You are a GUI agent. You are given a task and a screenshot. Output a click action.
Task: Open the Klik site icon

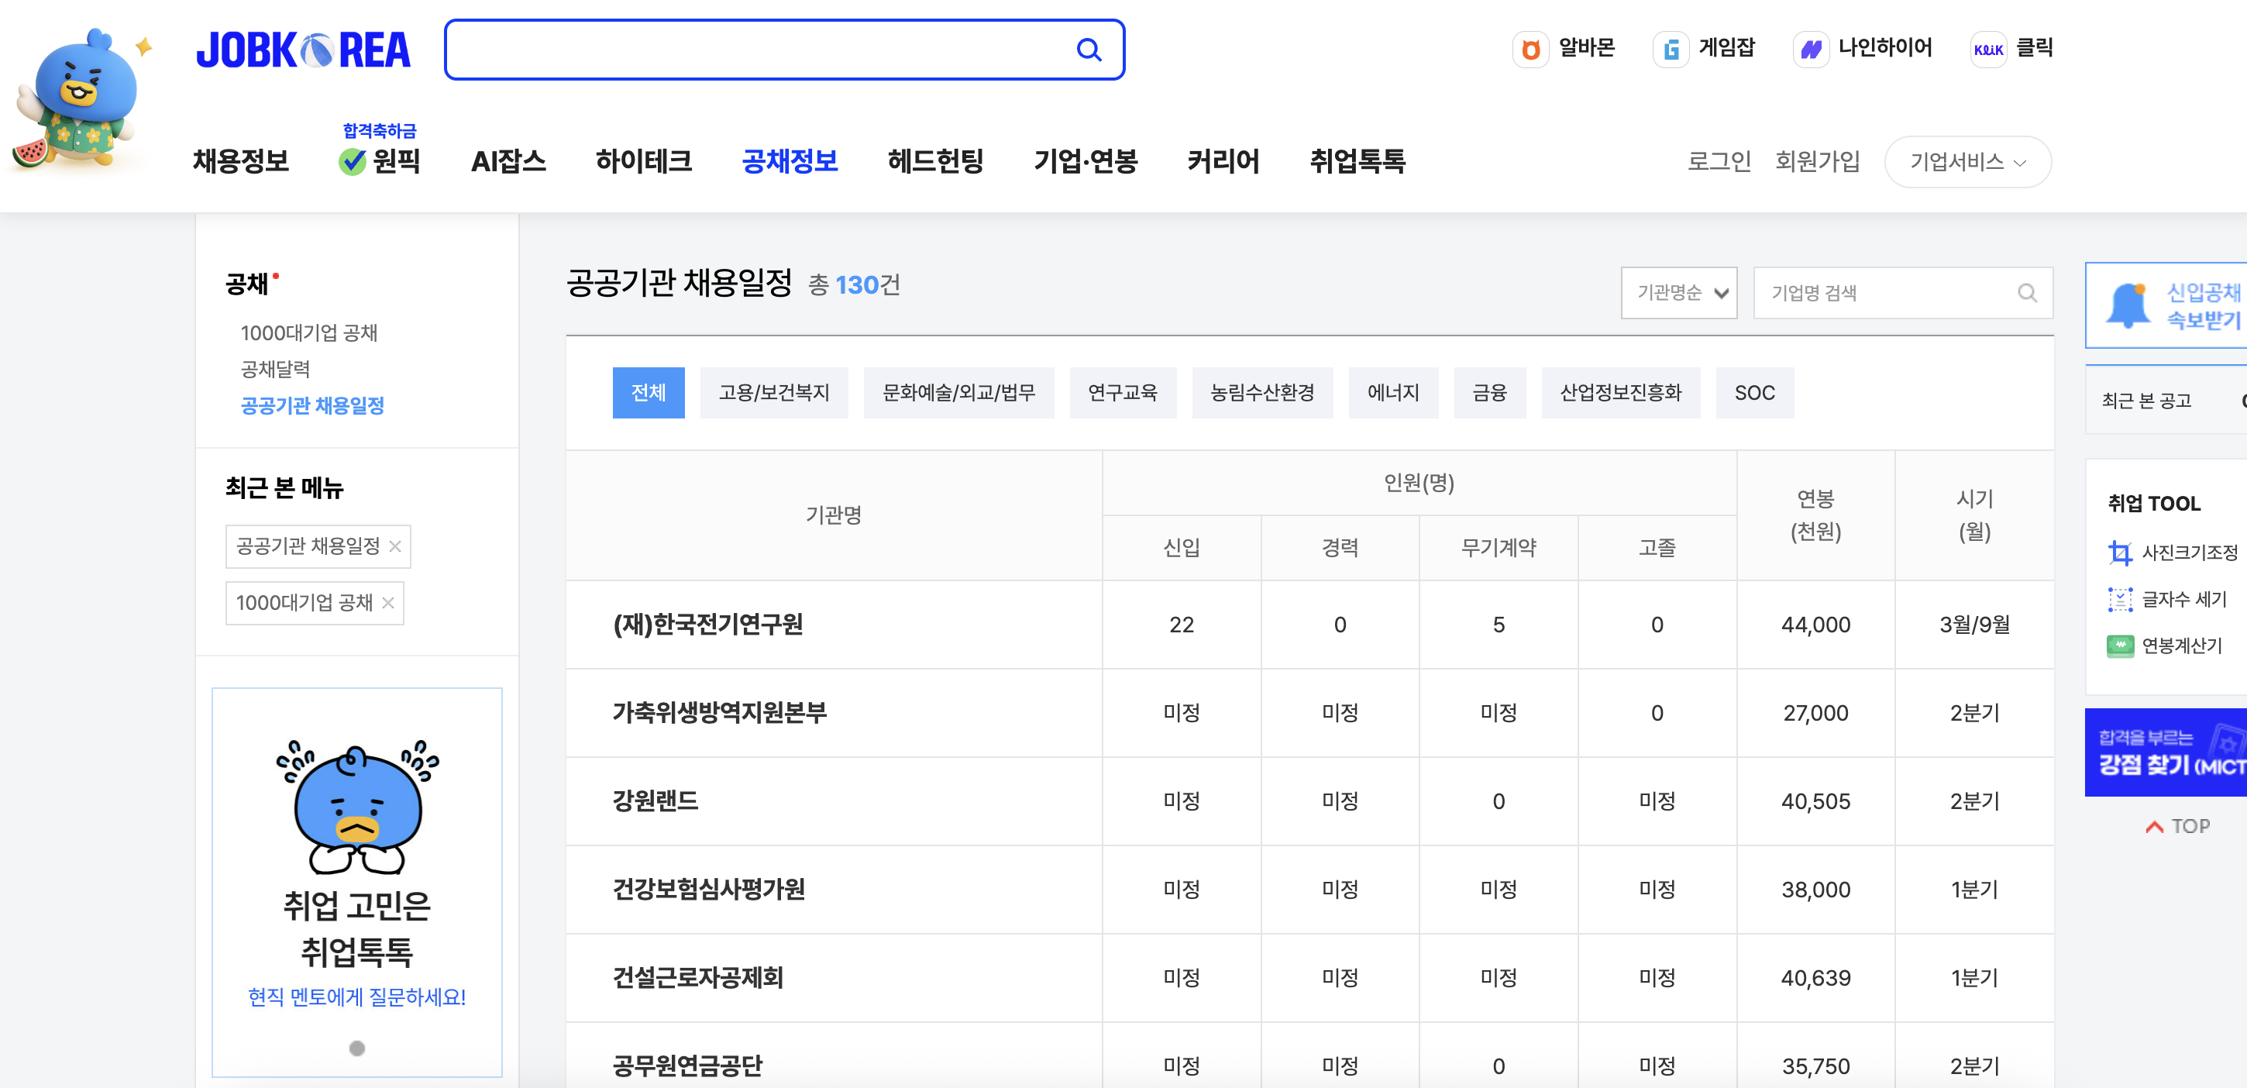pyautogui.click(x=1988, y=49)
